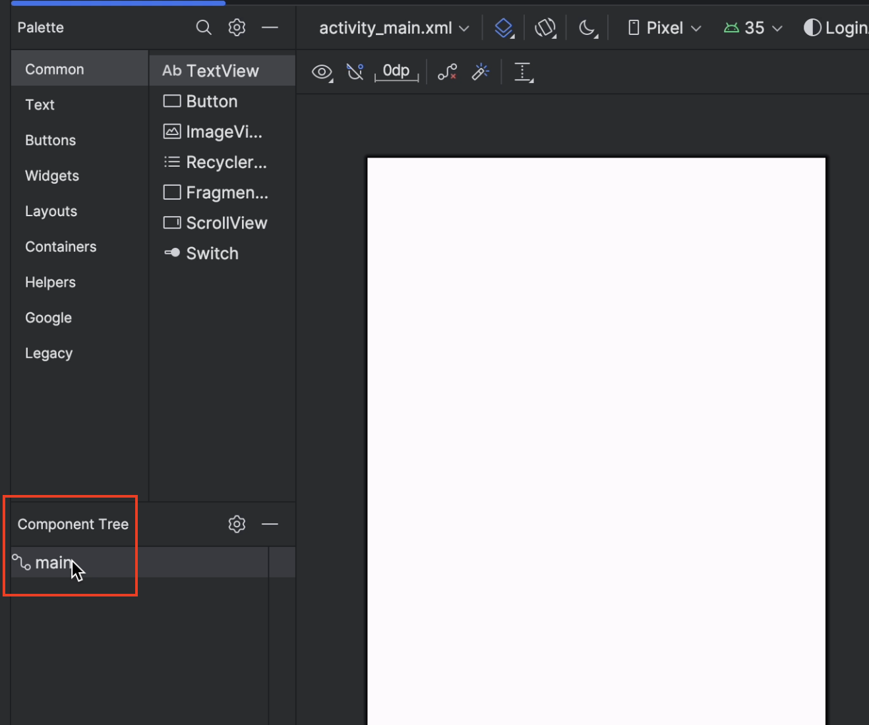Minimize the Palette panel
The height and width of the screenshot is (725, 869).
tap(270, 28)
